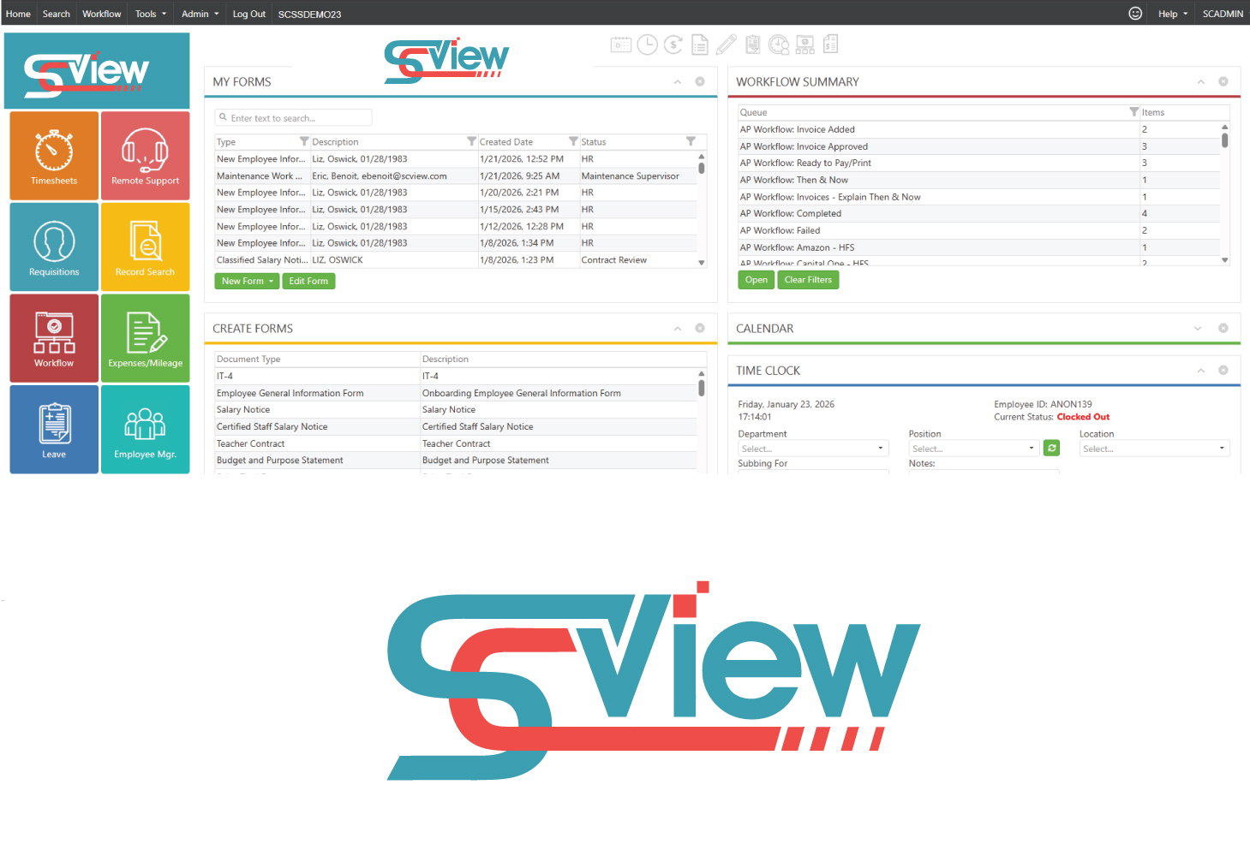This screenshot has height=856, width=1250.
Task: Filter the Type column in My Forms
Action: [304, 141]
